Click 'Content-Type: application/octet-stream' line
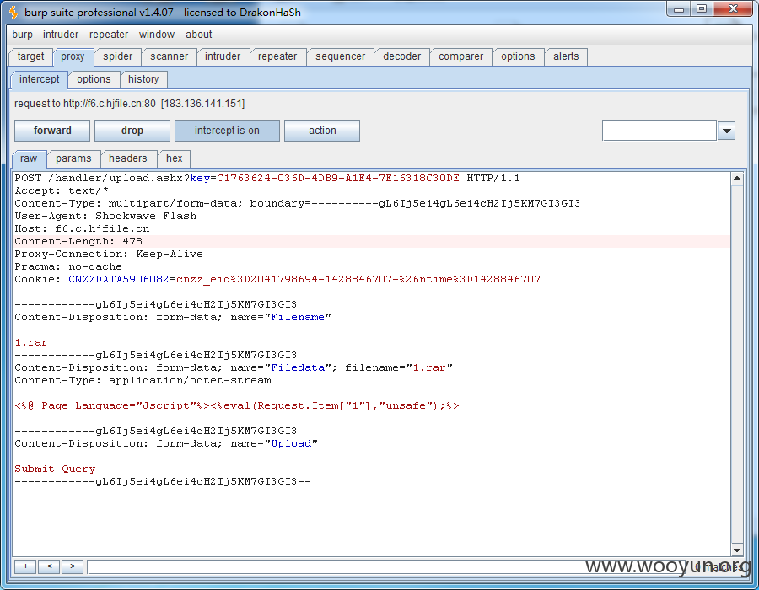759x590 pixels. coord(143,381)
